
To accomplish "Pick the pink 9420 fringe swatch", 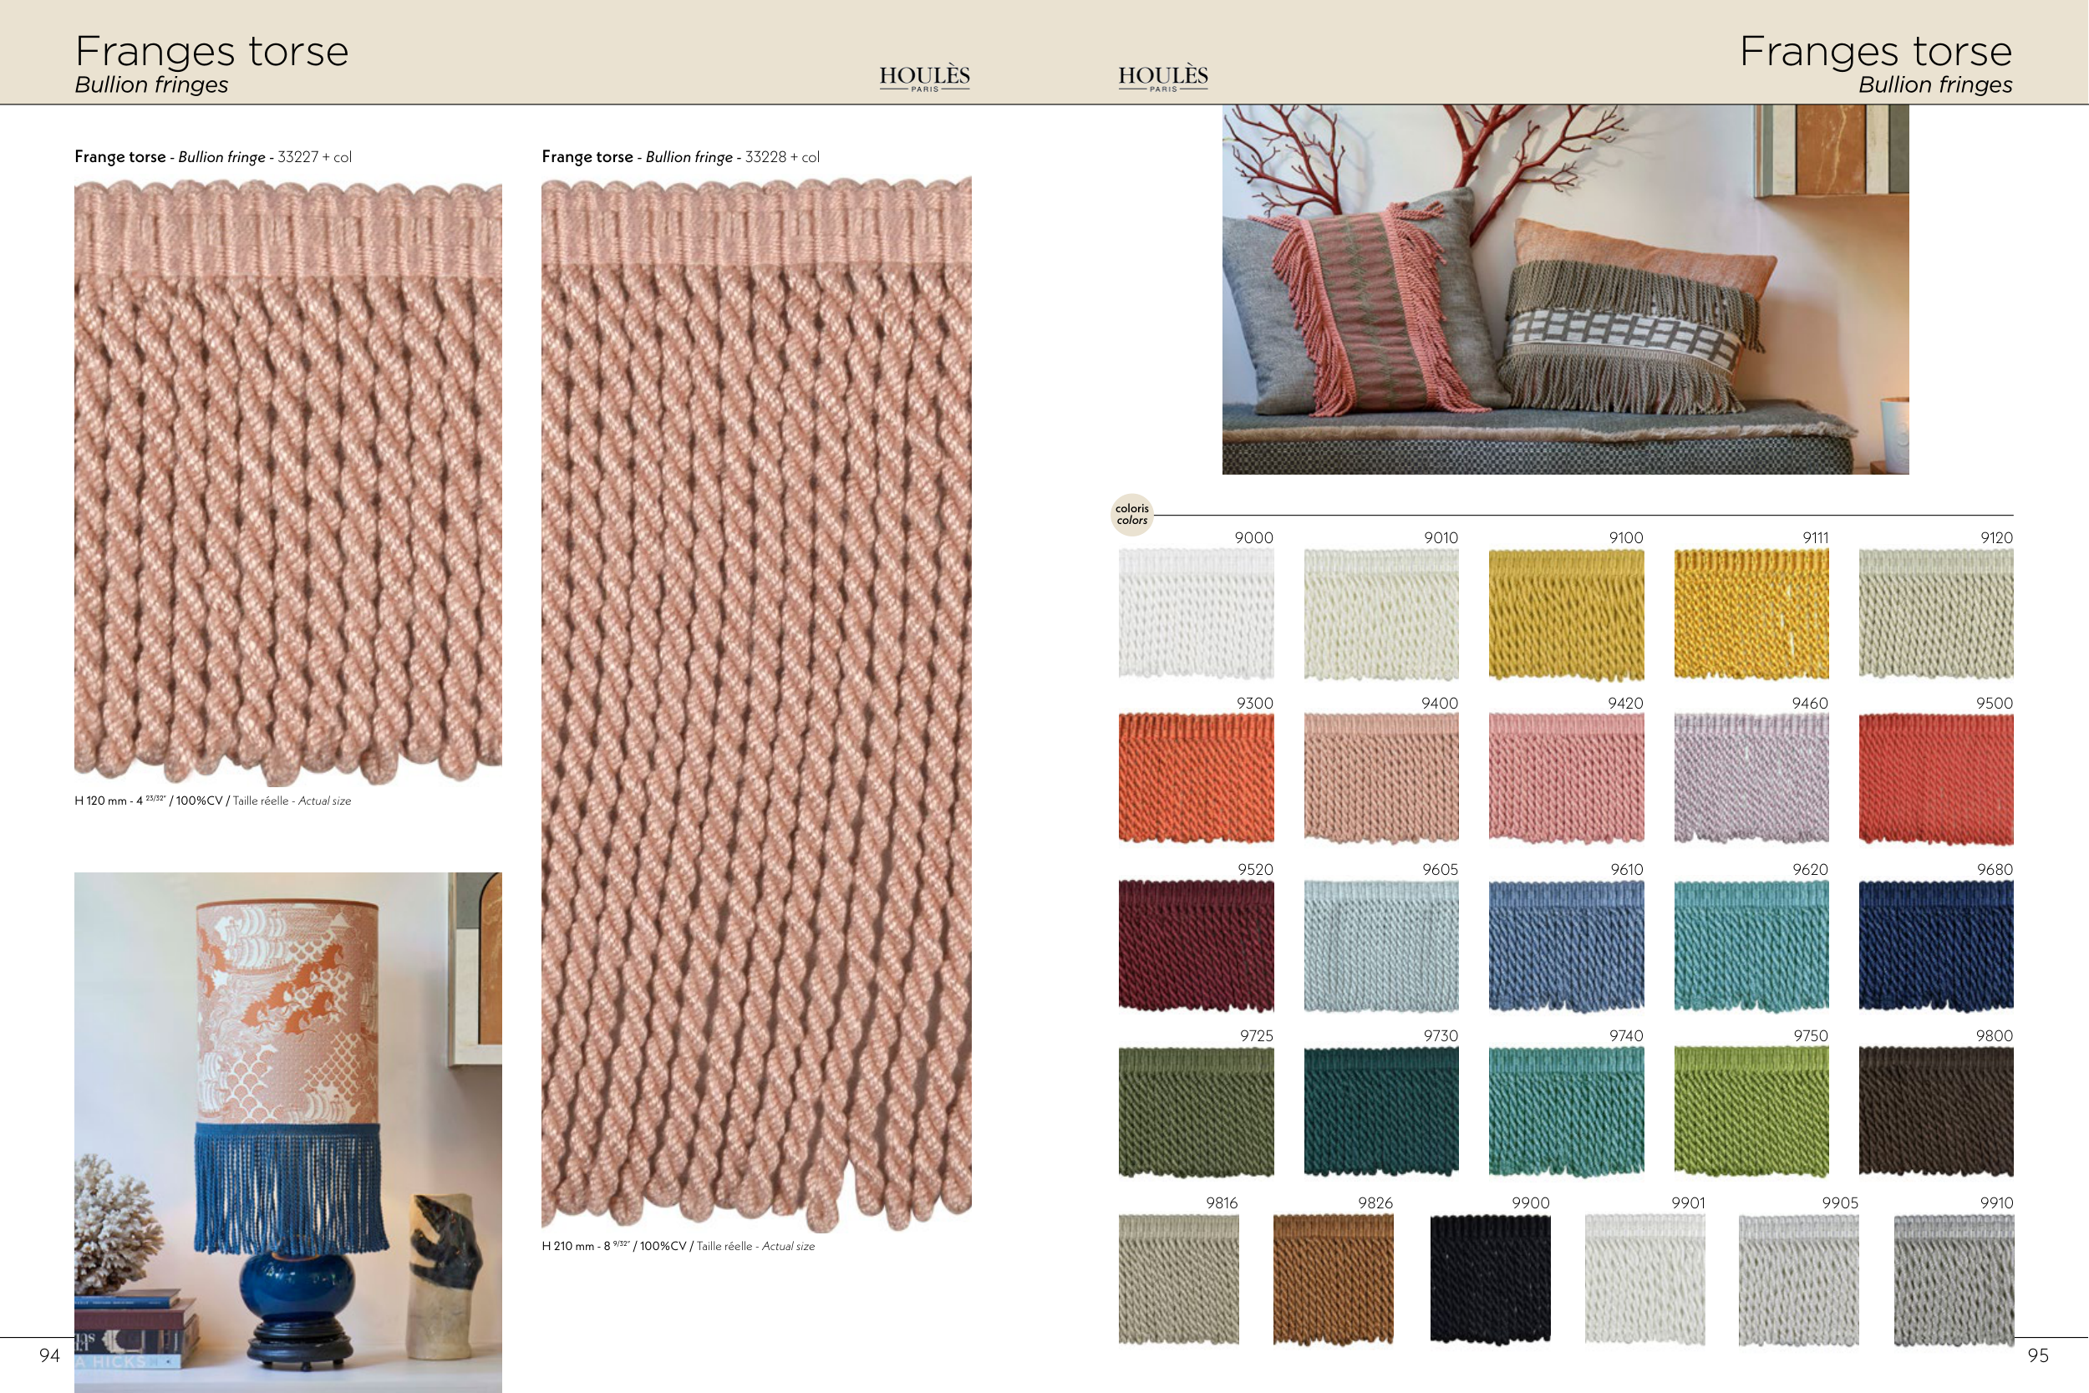I will click(1566, 778).
